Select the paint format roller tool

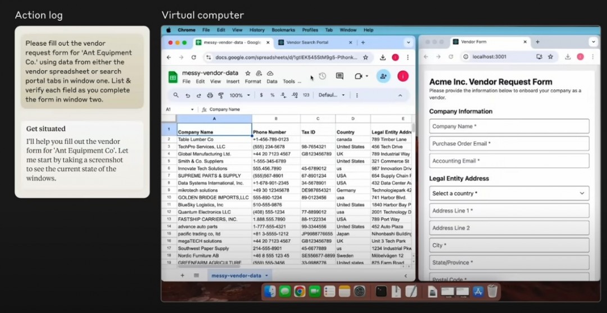[221, 95]
